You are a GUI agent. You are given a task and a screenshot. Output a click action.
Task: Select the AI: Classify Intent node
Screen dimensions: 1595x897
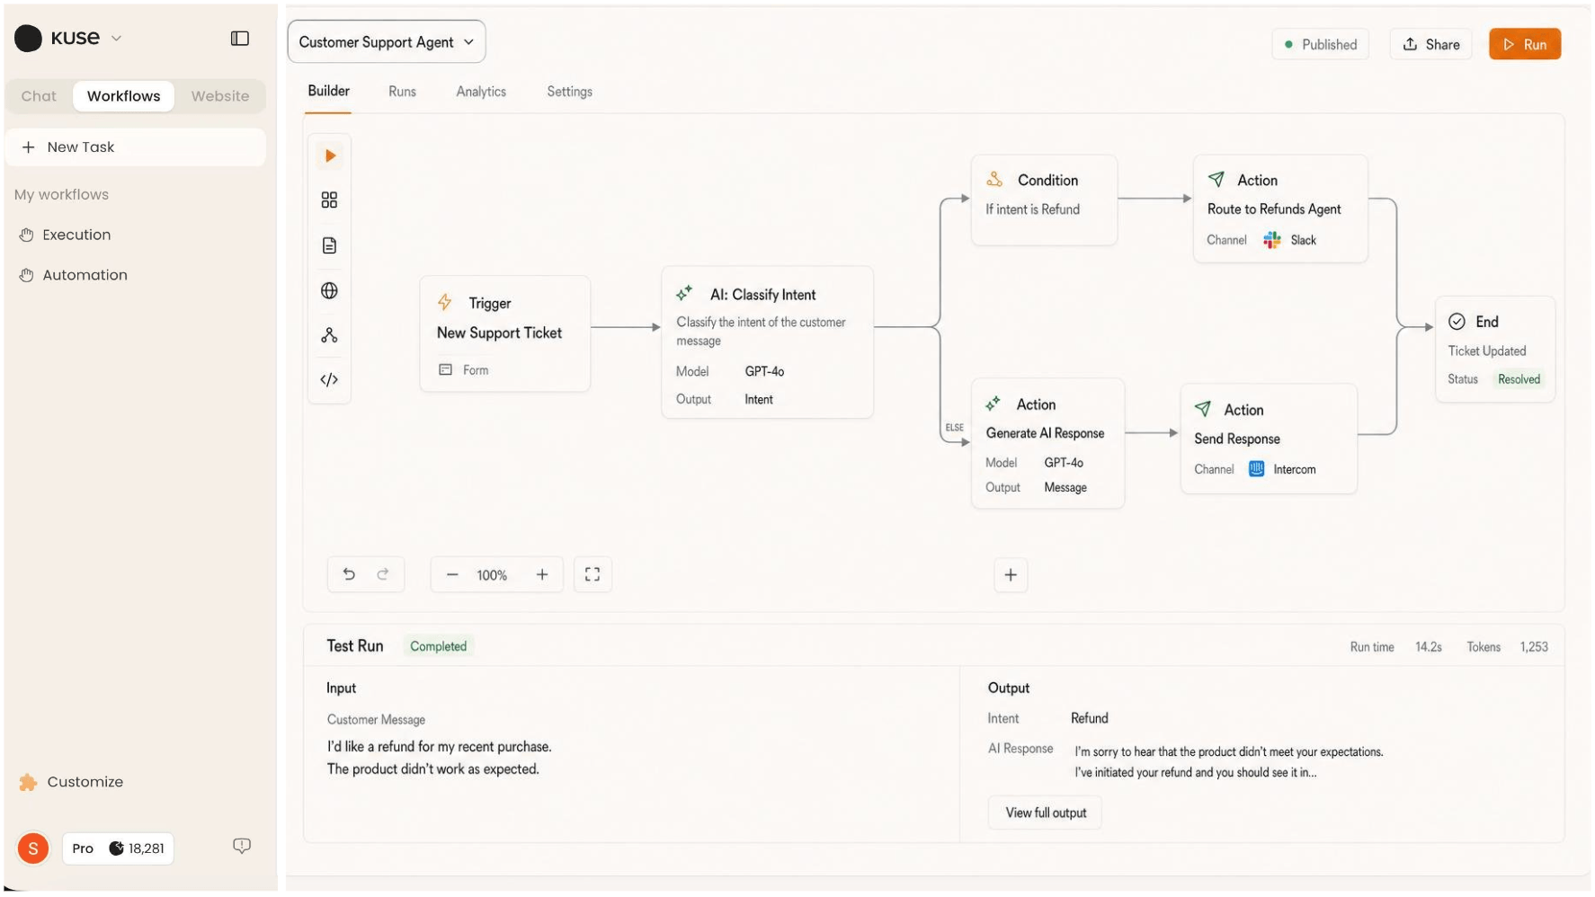[x=767, y=342]
